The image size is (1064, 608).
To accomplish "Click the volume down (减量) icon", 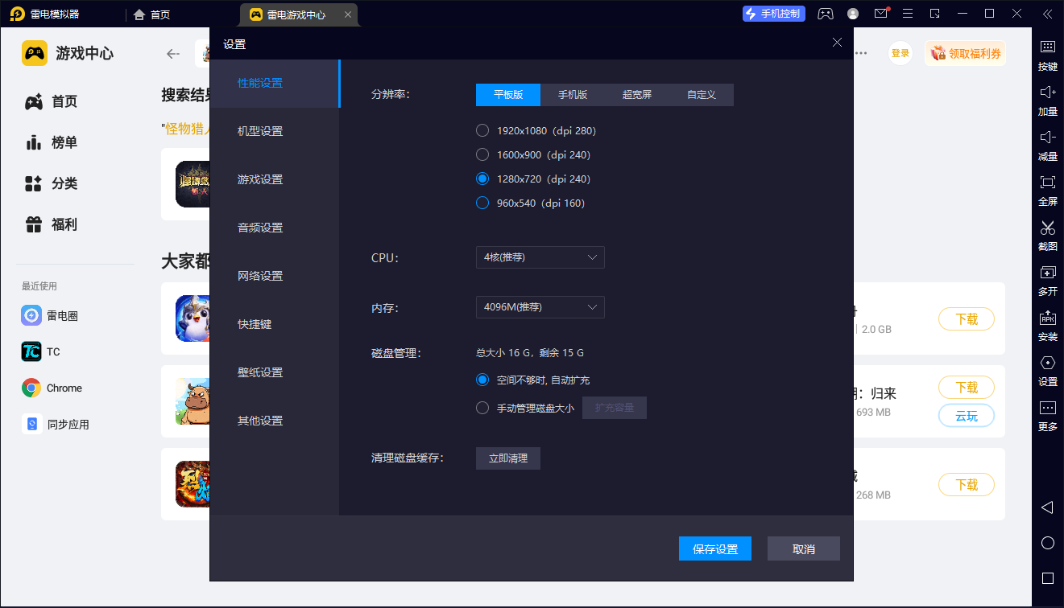I will coord(1047,138).
